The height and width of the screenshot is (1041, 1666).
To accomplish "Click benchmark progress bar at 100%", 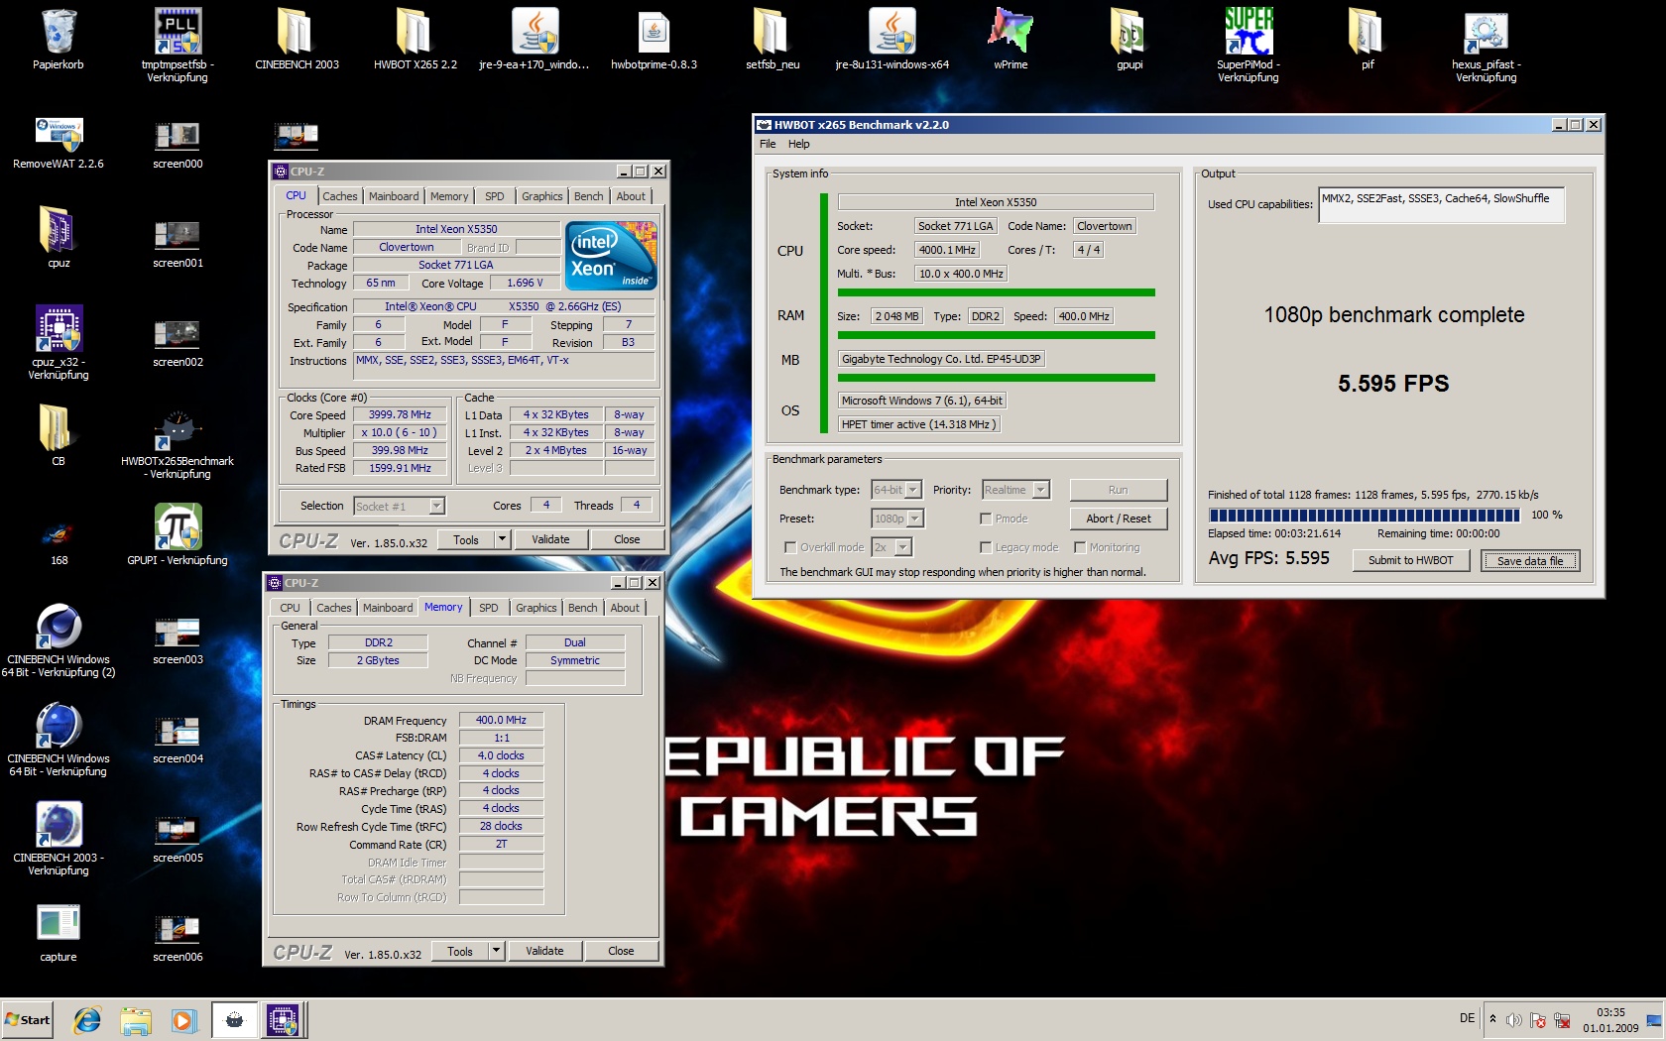I will (1364, 515).
